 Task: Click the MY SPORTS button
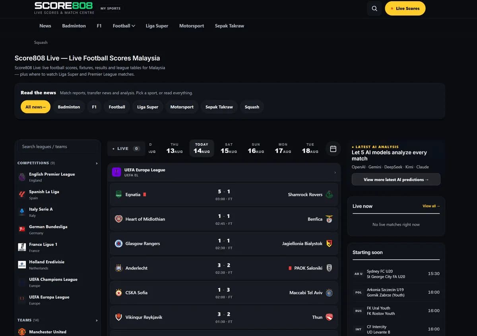[x=111, y=8]
